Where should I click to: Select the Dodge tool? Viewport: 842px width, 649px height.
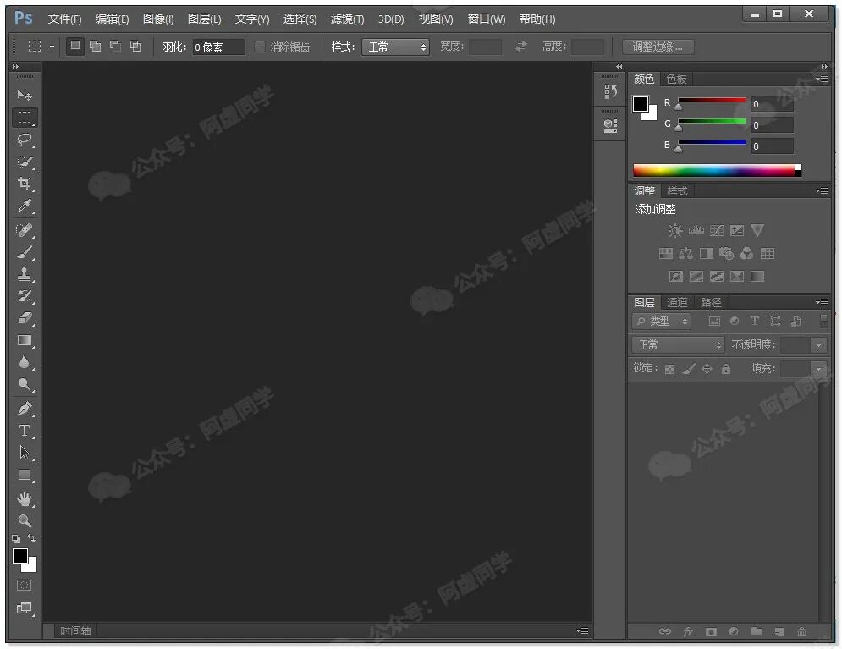coord(25,384)
